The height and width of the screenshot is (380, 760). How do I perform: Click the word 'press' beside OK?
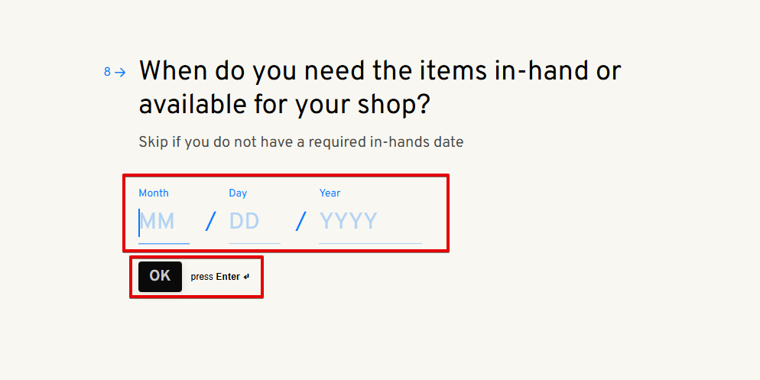tap(202, 277)
